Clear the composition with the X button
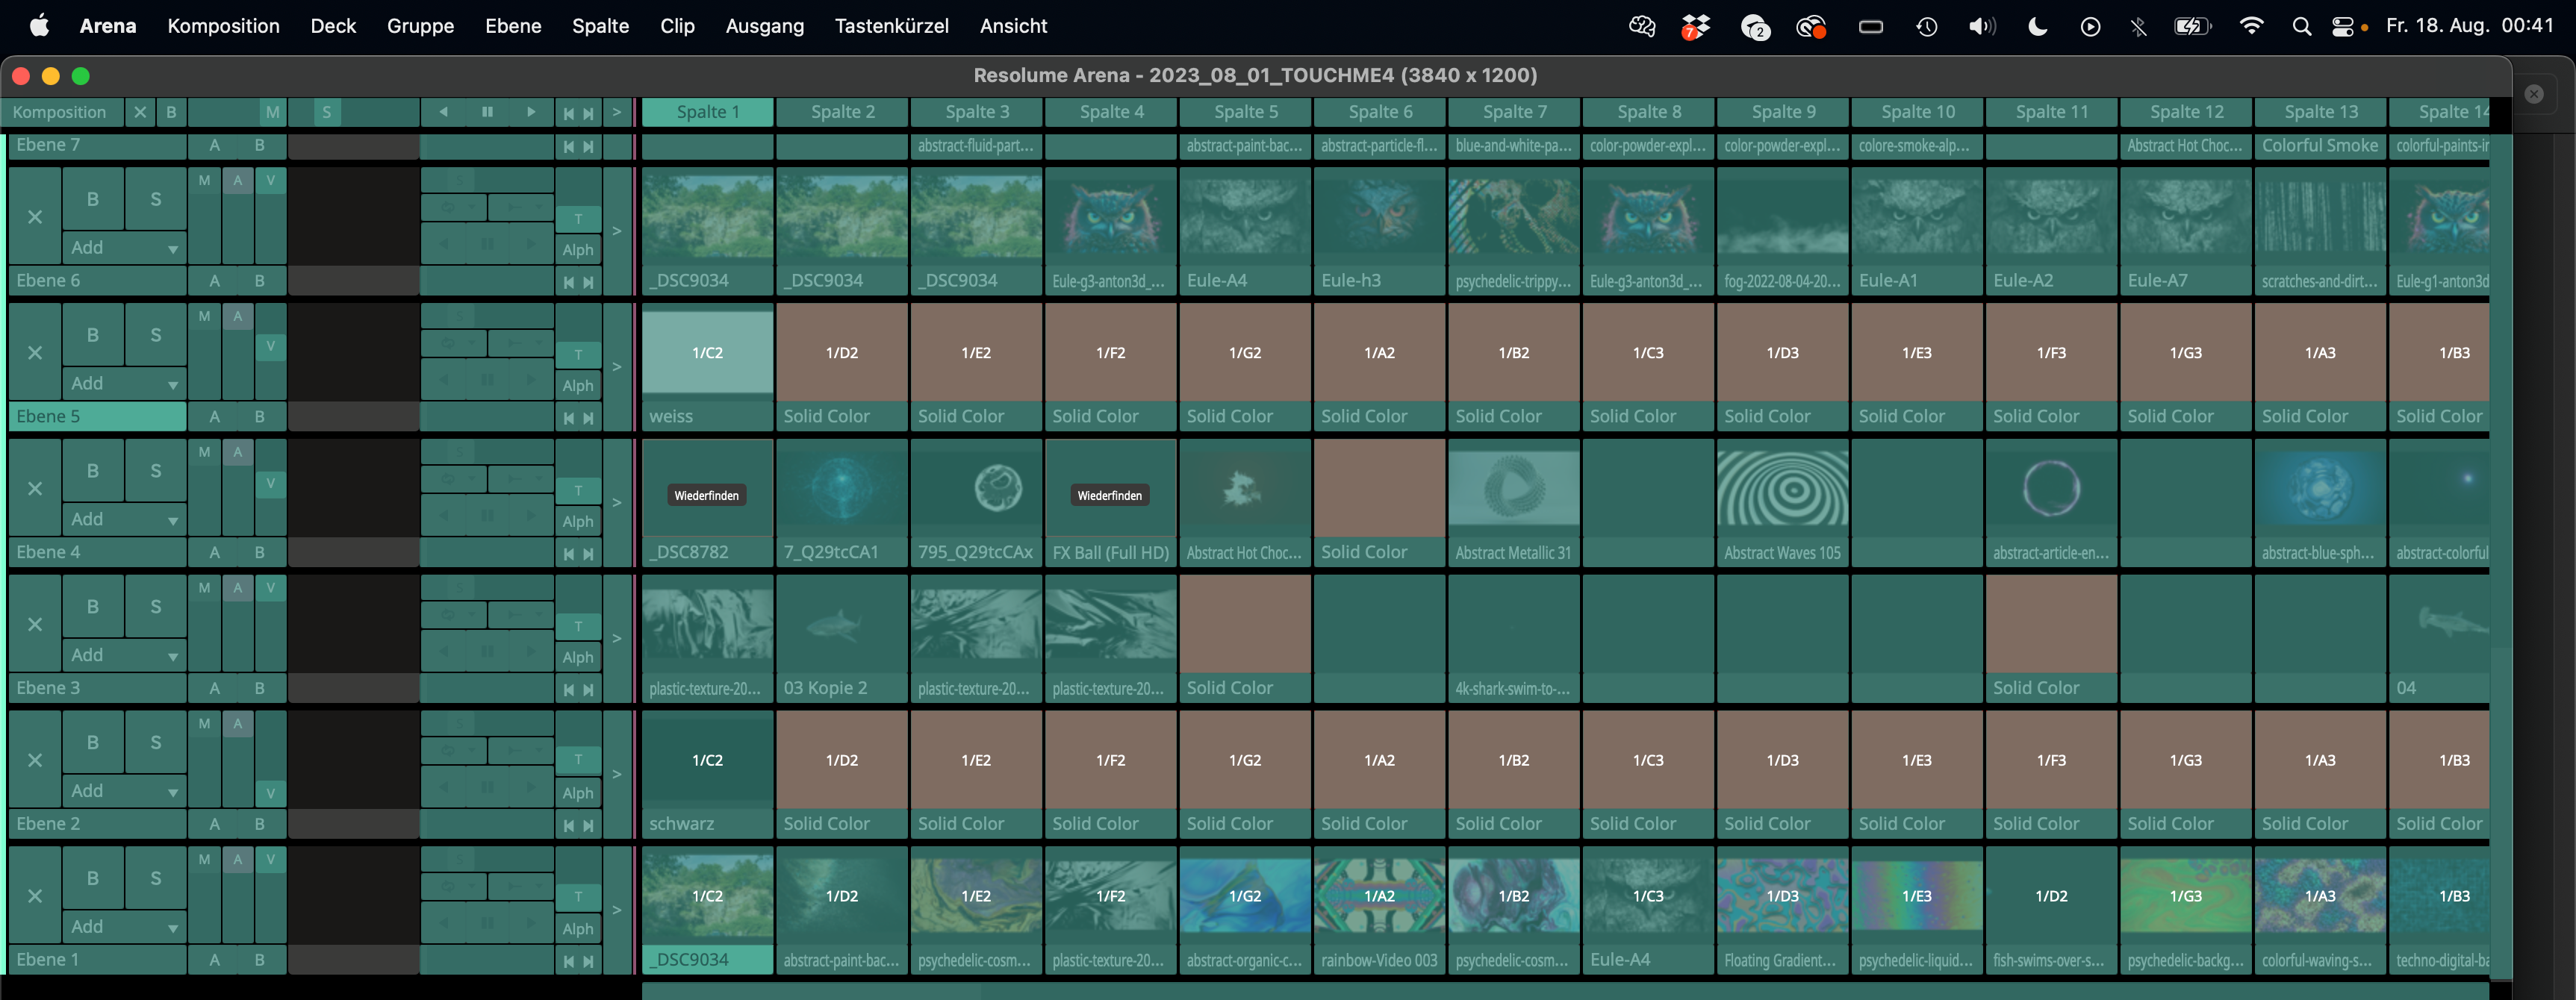 pyautogui.click(x=140, y=112)
